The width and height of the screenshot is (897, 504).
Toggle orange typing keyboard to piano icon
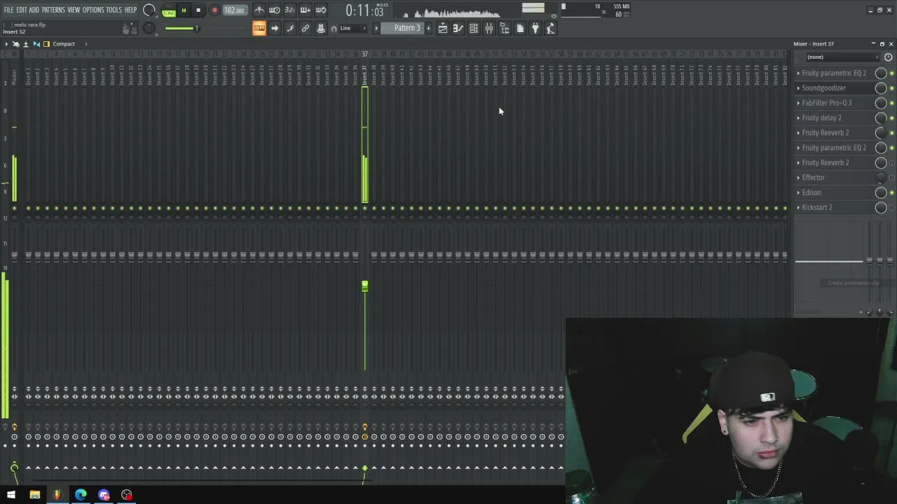(x=259, y=28)
